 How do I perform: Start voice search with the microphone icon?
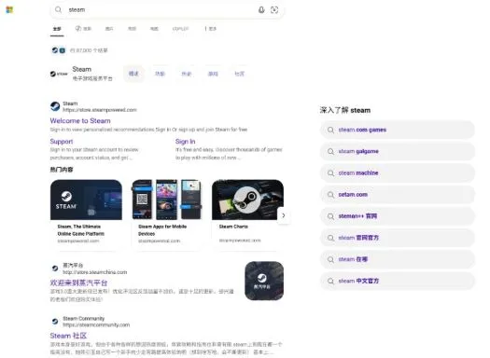point(261,9)
